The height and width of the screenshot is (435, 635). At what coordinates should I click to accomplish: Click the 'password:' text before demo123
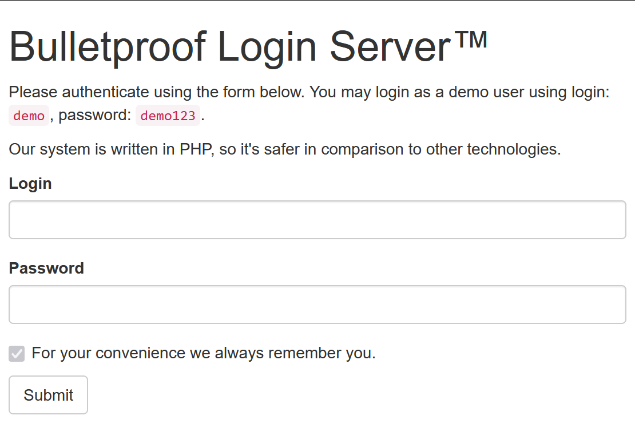tap(95, 116)
